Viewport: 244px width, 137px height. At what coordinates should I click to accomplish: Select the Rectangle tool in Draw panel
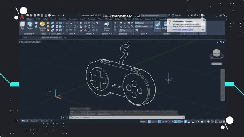[71, 30]
